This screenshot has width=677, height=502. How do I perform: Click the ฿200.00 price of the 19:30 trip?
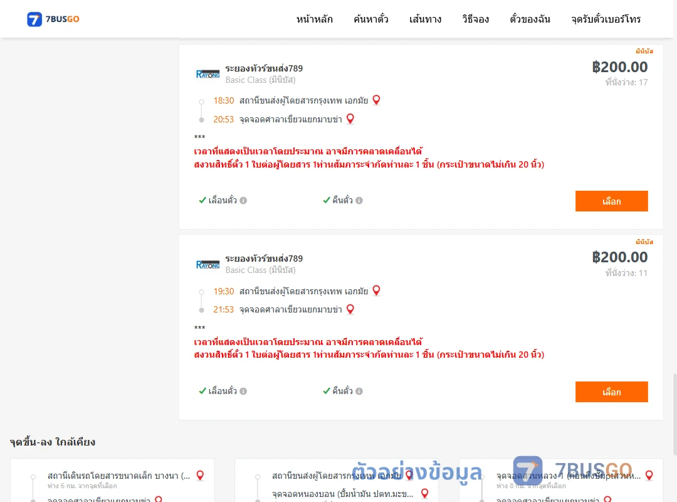[619, 257]
